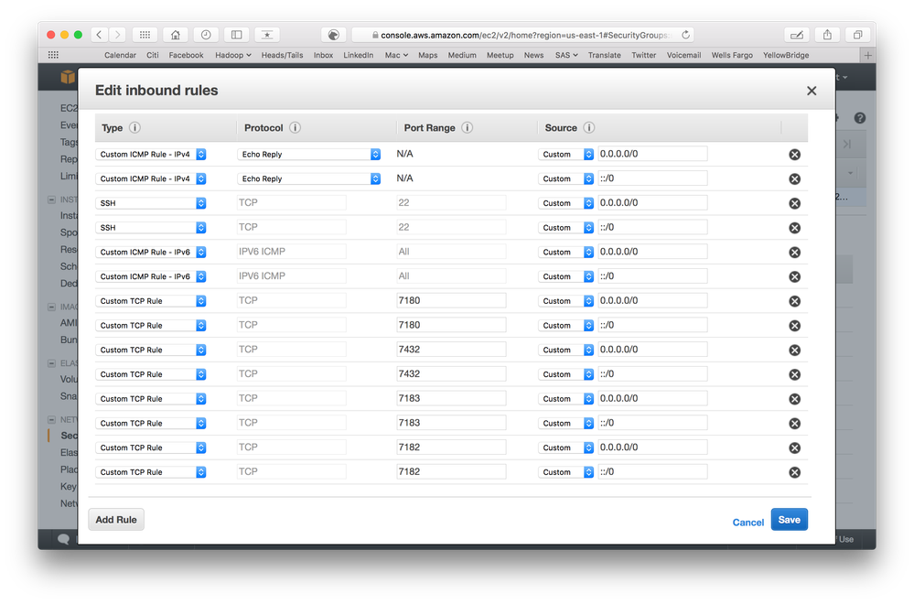This screenshot has width=914, height=604.
Task: Cancel editing inbound rules
Action: (x=747, y=522)
